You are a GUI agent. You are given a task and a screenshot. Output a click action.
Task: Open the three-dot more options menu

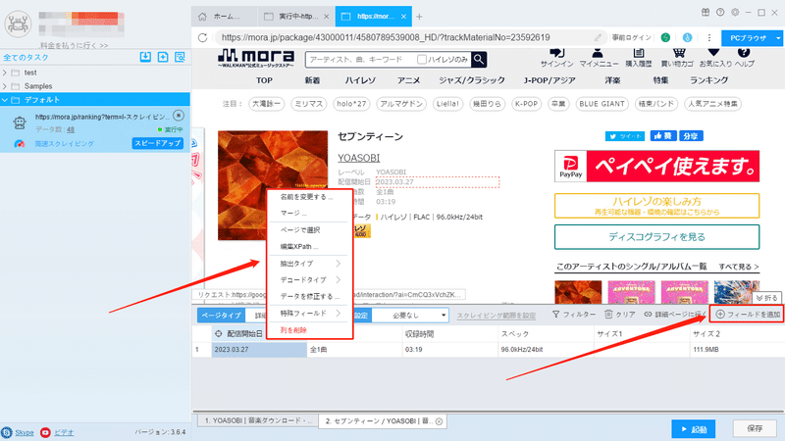(708, 37)
